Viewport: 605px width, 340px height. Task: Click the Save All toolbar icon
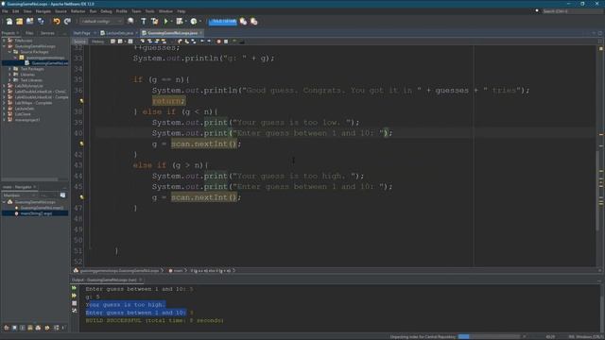(41, 21)
